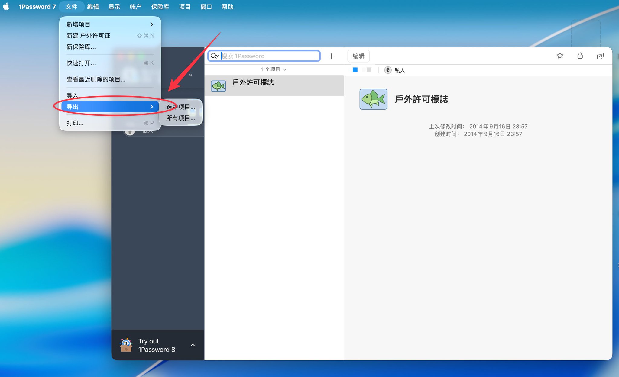Select 查看最近删除的项目... entry
Image resolution: width=619 pixels, height=377 pixels.
click(110, 79)
